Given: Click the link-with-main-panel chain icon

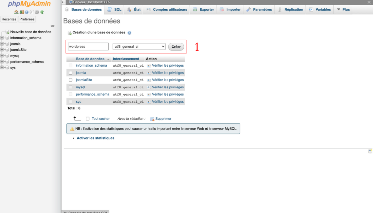Looking at the screenshot, I should (52, 26).
